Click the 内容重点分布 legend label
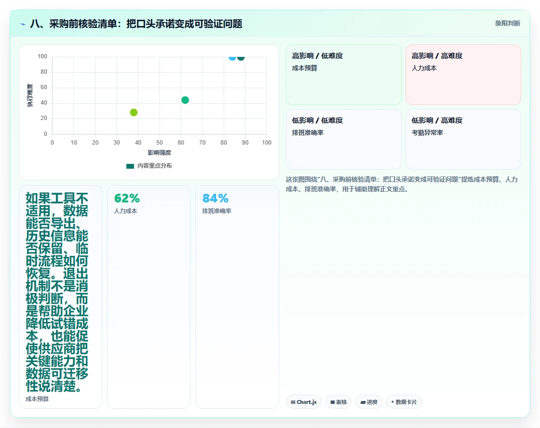Image resolution: width=540 pixels, height=428 pixels. [x=155, y=166]
